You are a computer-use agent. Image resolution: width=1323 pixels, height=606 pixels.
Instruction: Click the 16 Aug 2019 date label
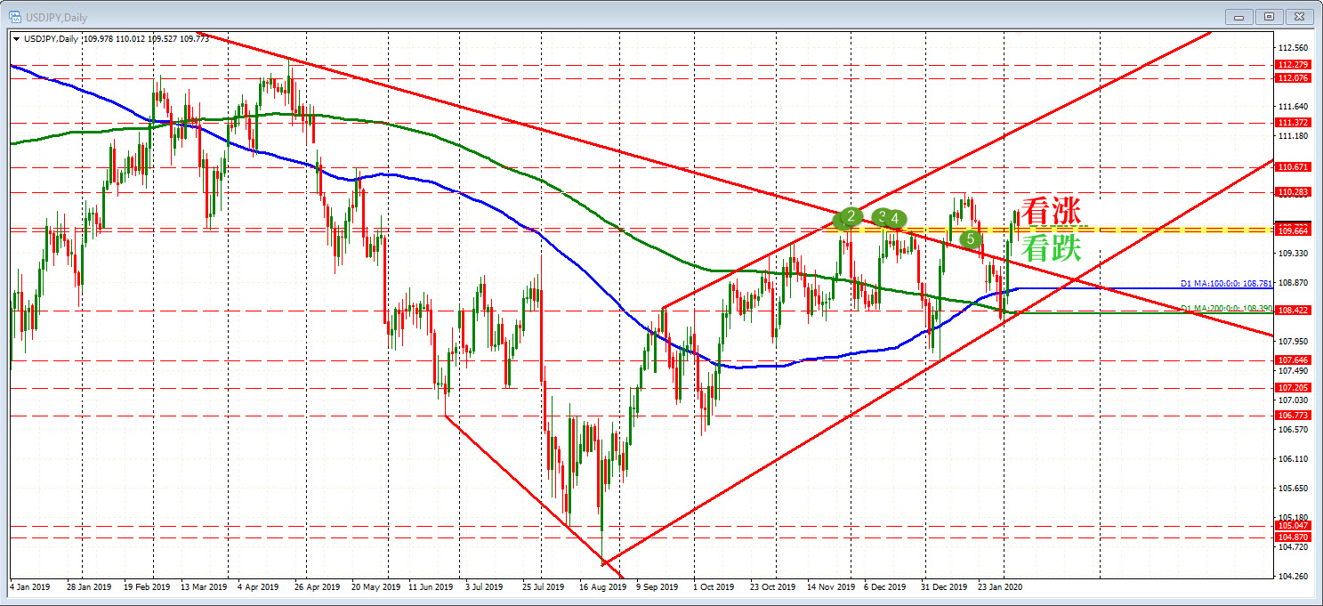(603, 587)
